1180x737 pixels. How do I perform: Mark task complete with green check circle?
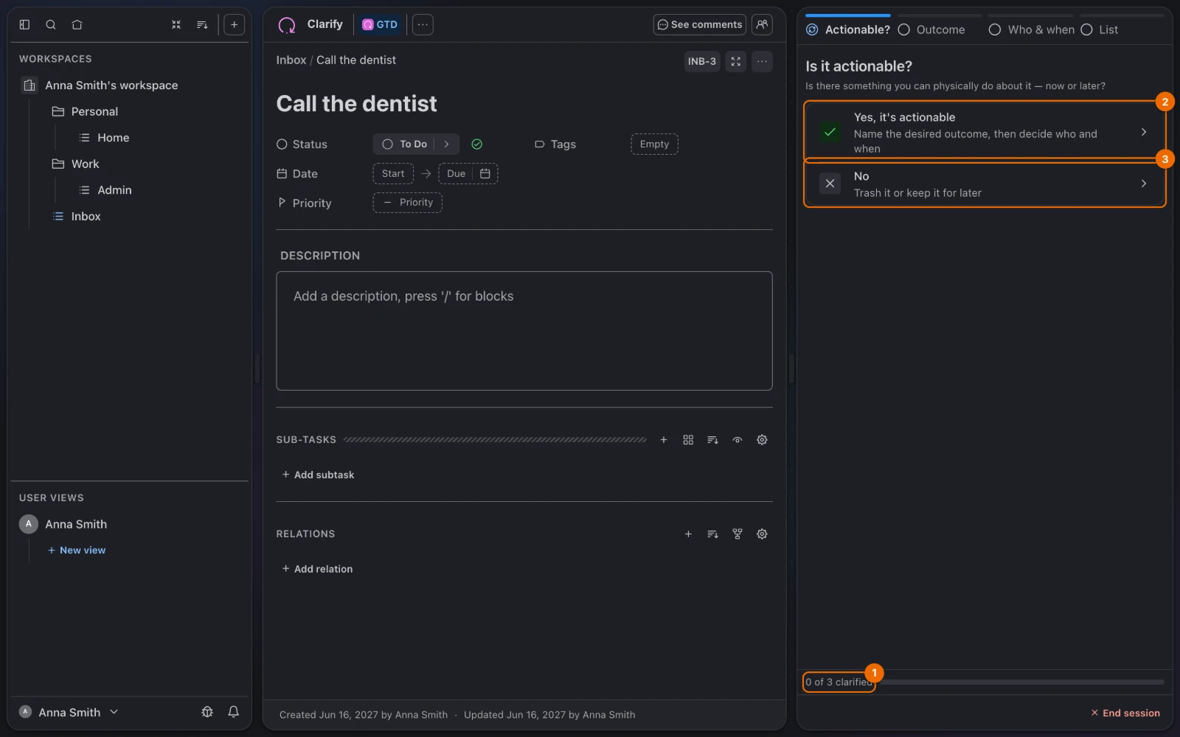477,144
